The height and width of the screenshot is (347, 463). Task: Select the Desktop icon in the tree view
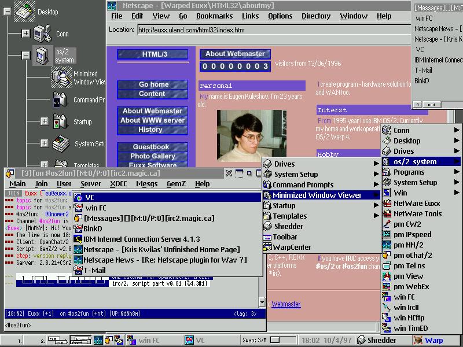25,11
